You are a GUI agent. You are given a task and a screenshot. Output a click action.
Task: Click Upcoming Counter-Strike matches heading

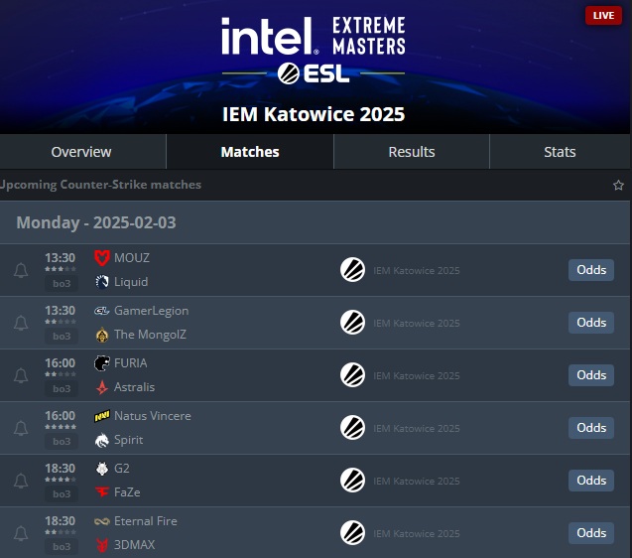click(100, 185)
